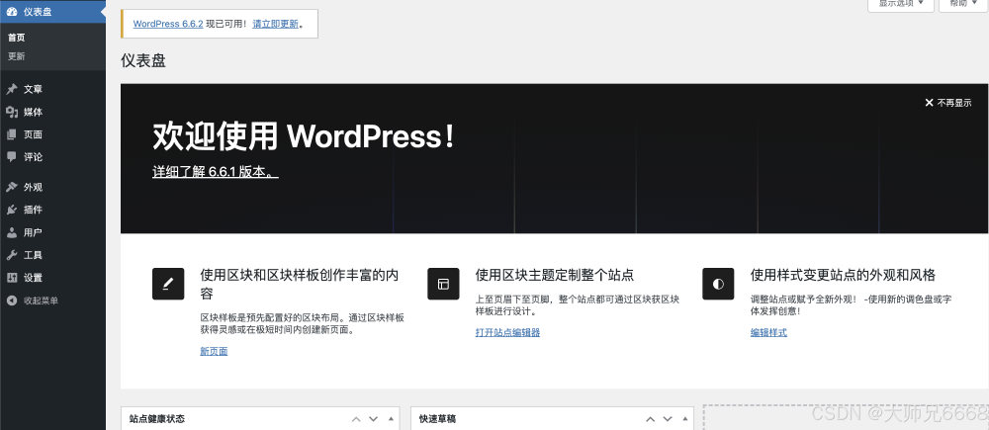The image size is (989, 430).
Task: Toggle the 站点健康状态 panel
Action: click(x=391, y=419)
